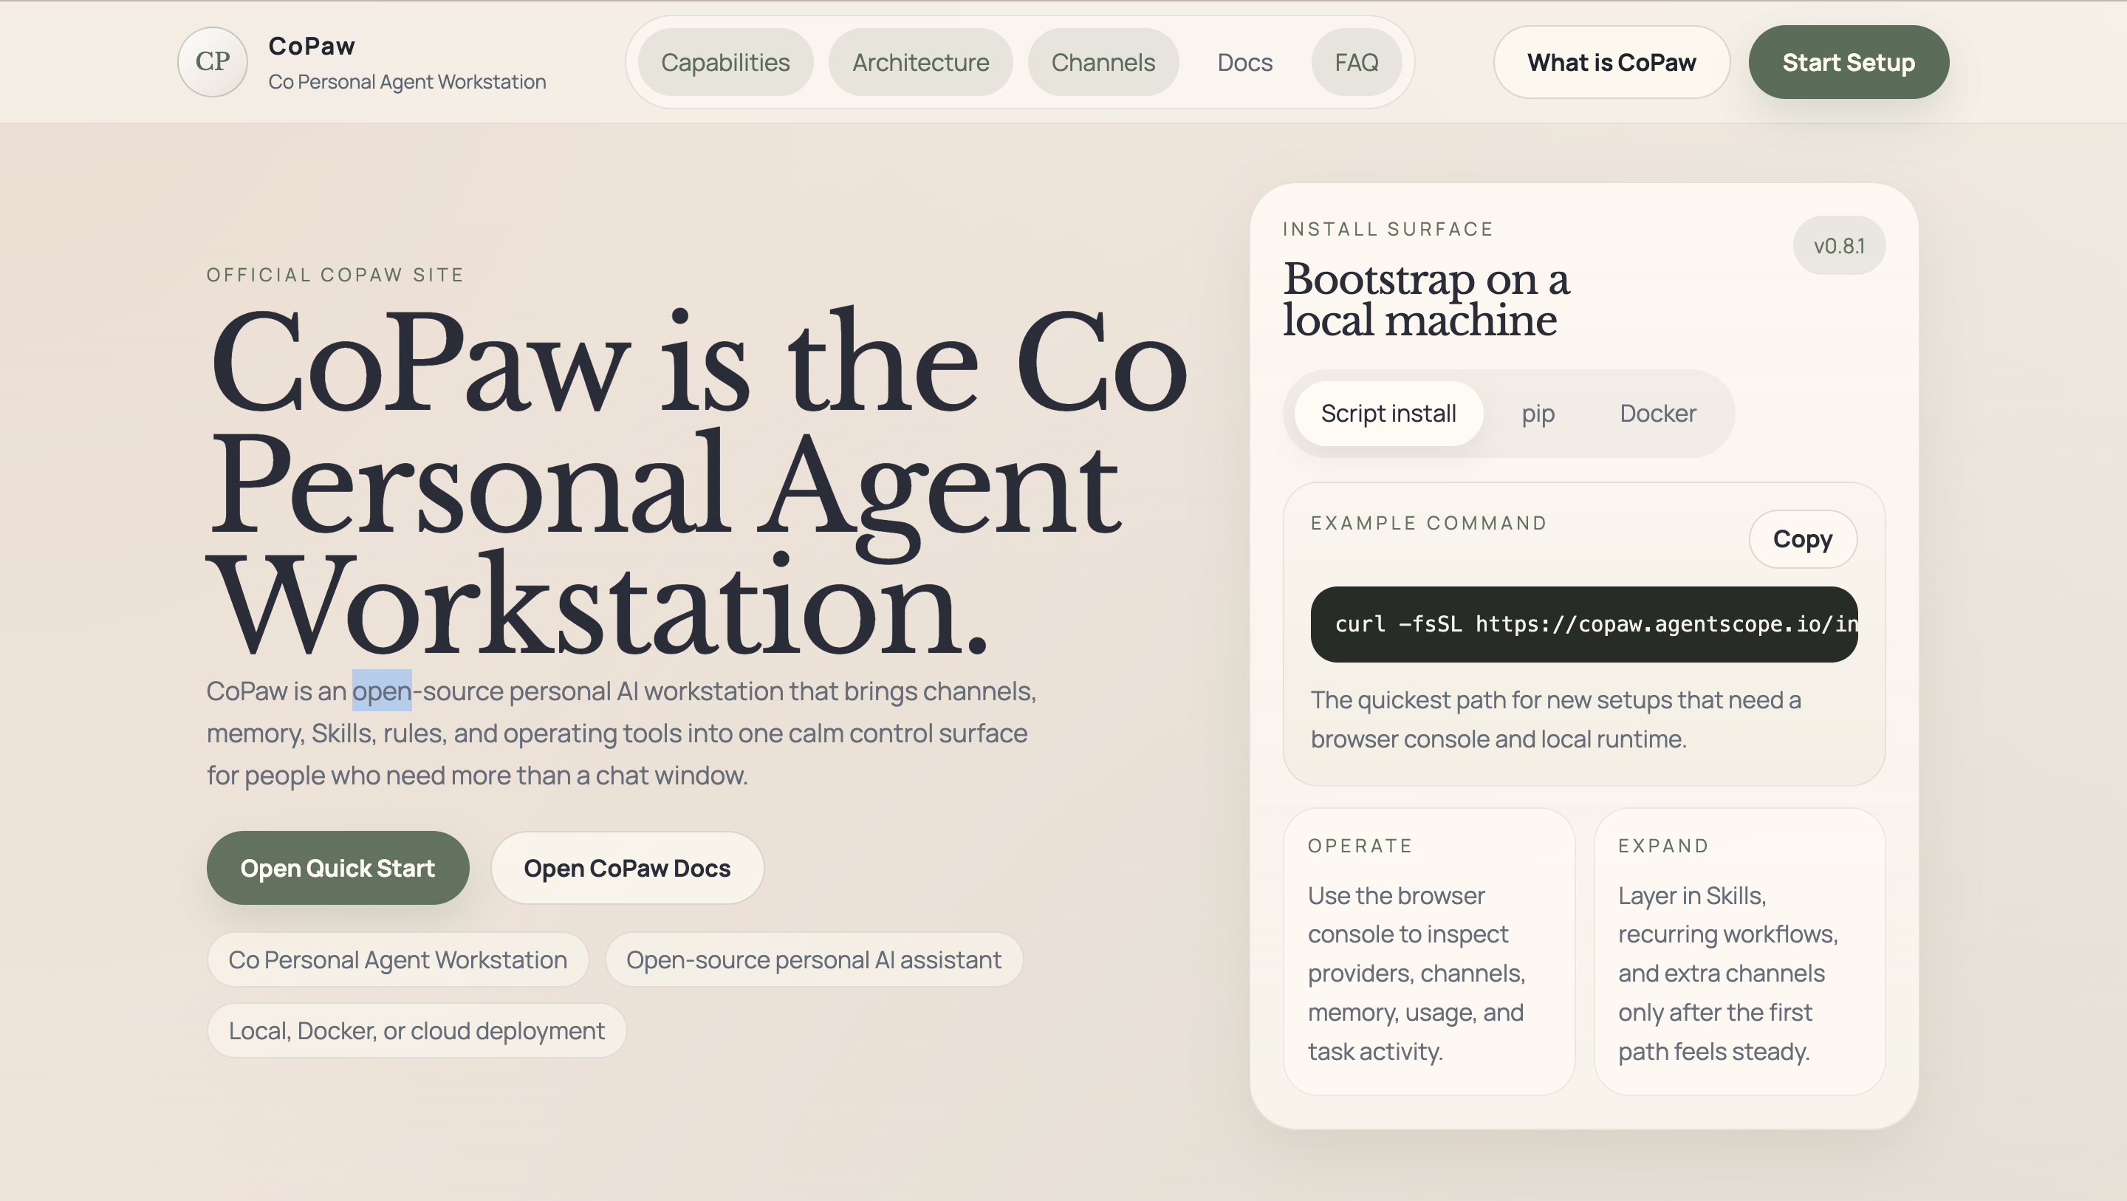Click the What is CoPaw button
The image size is (2127, 1201).
point(1610,62)
